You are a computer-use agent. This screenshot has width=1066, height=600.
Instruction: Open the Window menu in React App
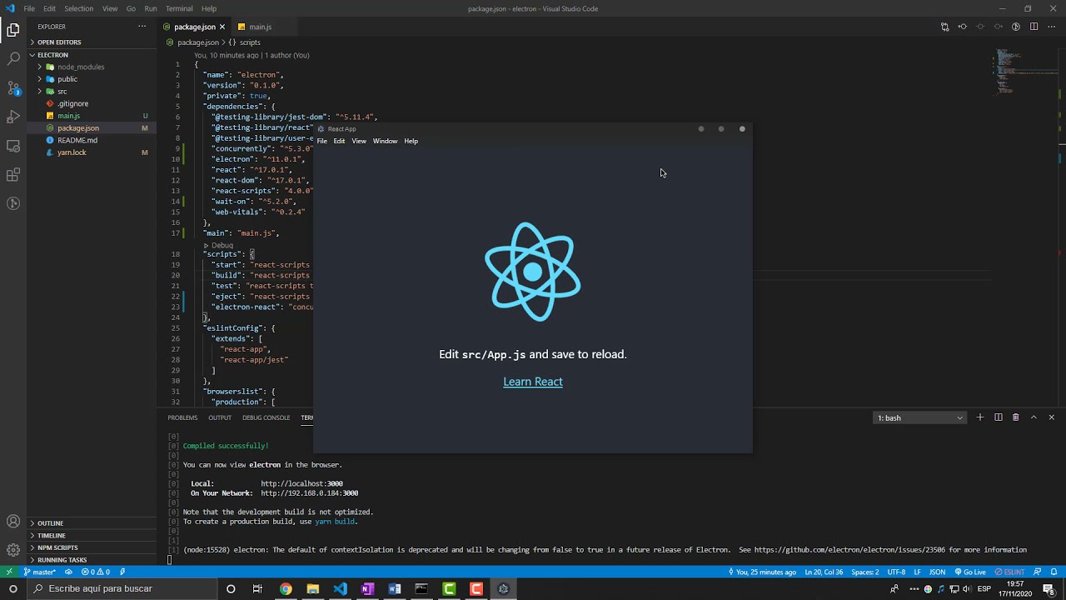[385, 141]
